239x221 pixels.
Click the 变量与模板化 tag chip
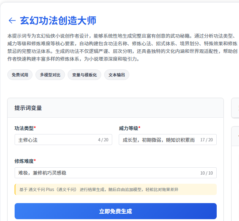84,75
